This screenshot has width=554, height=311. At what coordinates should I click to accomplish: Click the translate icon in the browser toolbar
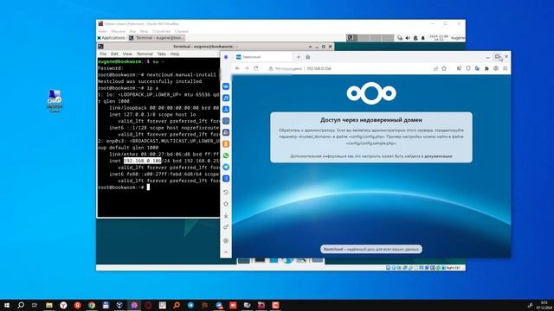(x=477, y=68)
